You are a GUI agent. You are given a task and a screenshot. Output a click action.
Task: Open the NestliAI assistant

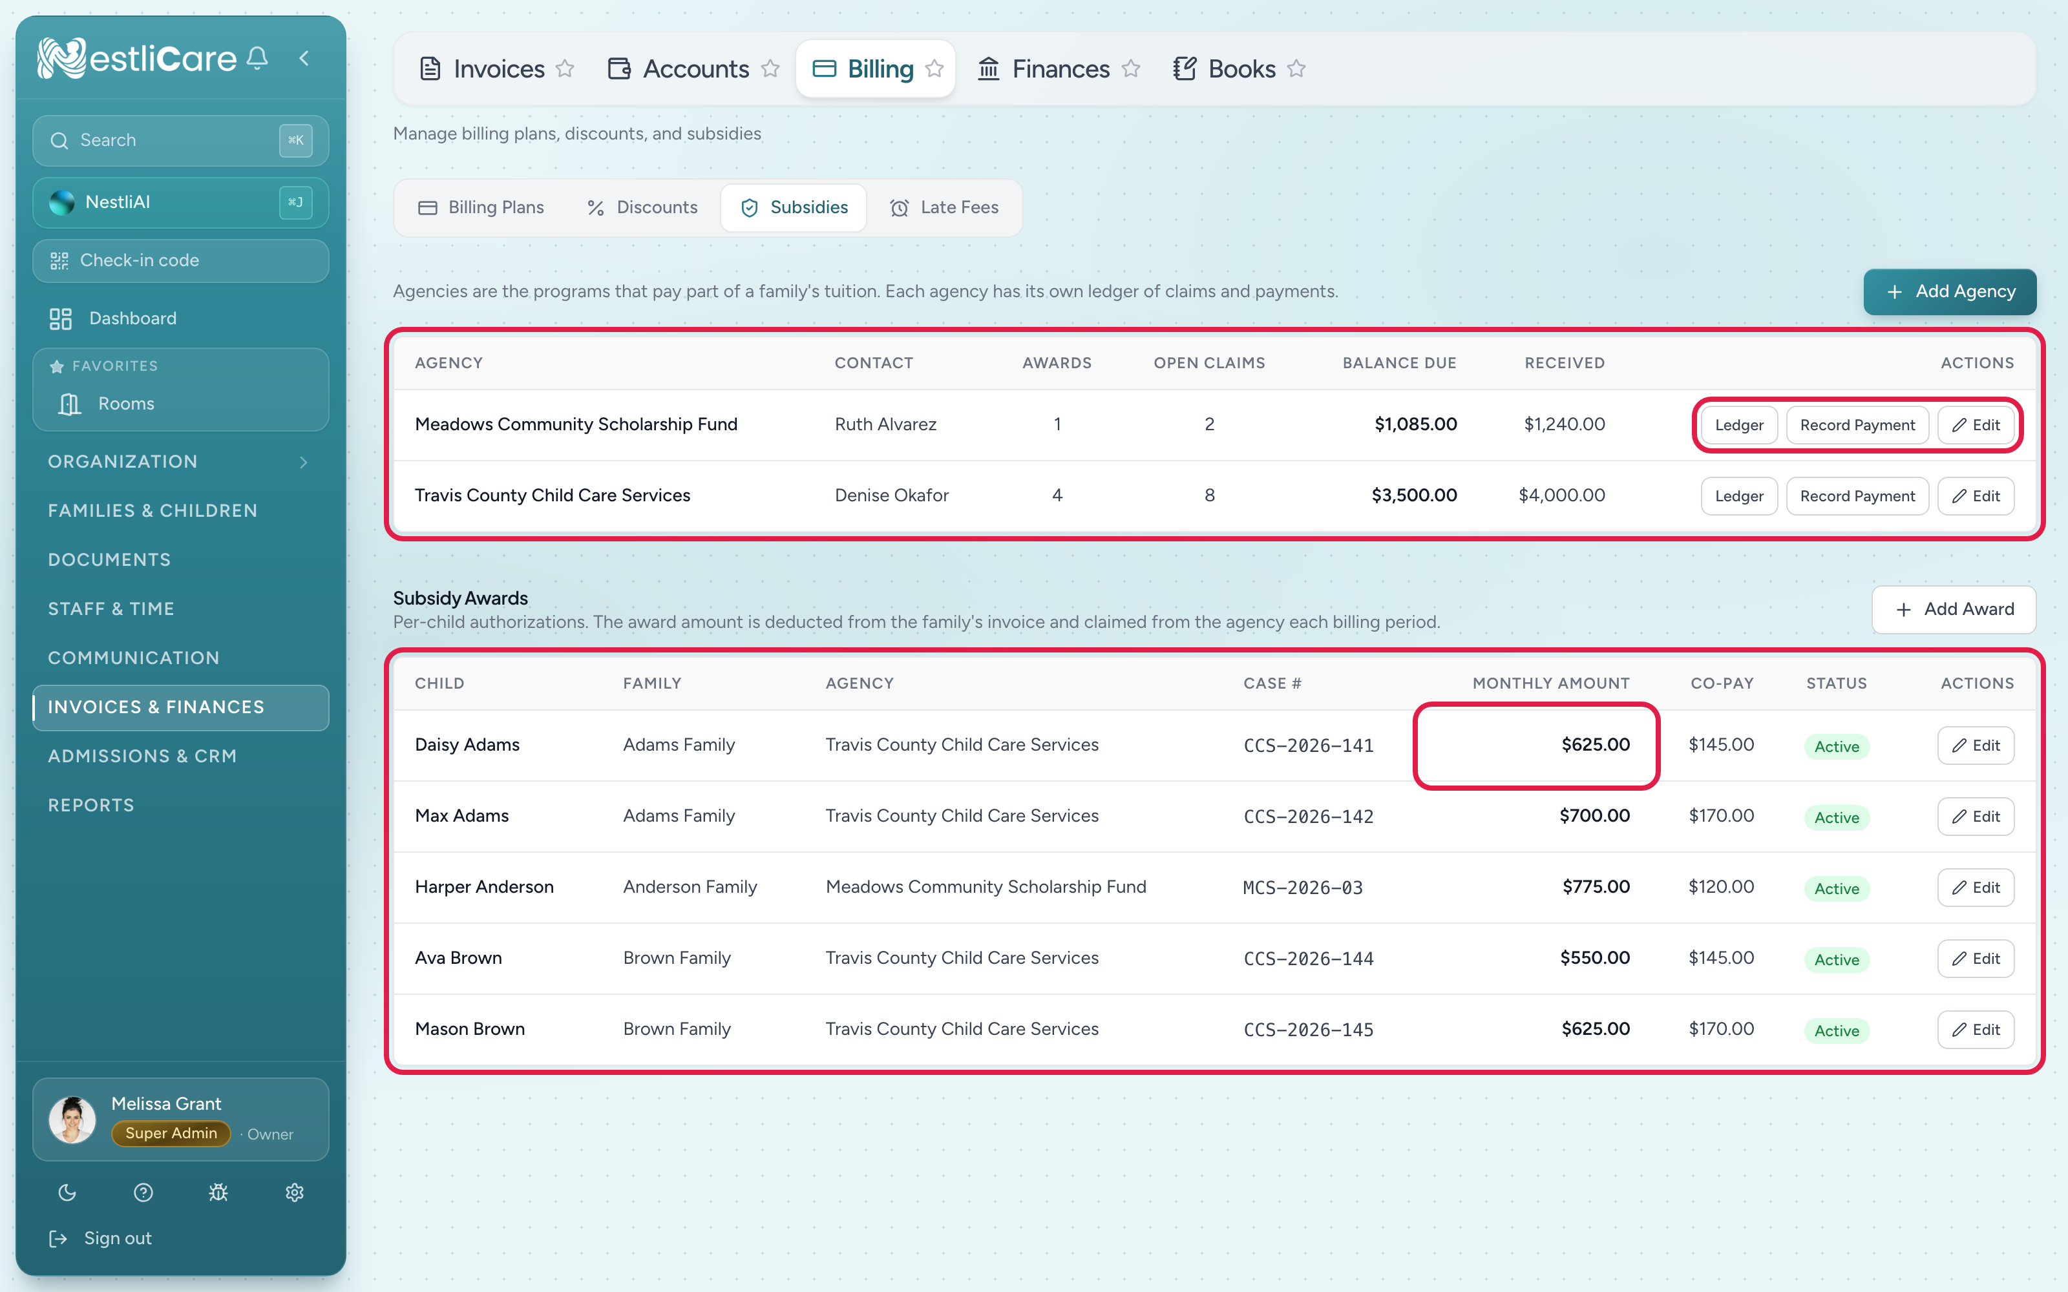pyautogui.click(x=180, y=202)
